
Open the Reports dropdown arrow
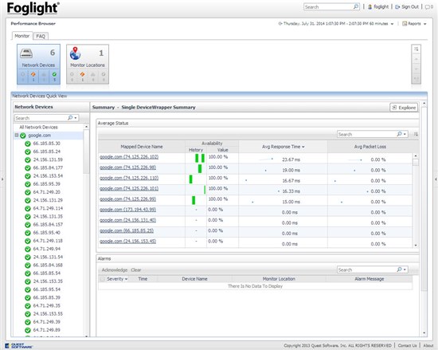(425, 24)
